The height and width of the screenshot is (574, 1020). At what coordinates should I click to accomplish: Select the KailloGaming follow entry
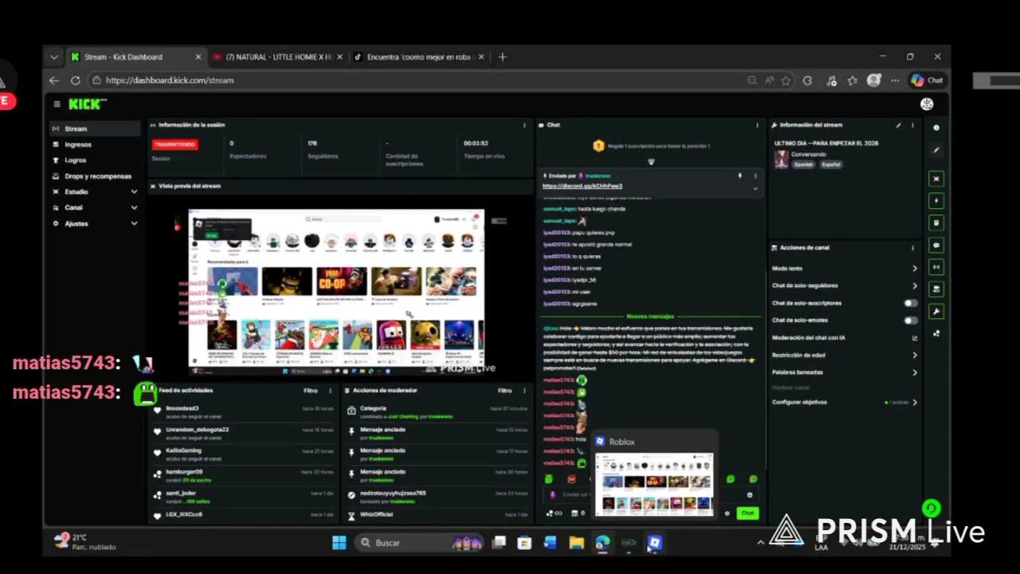pos(243,454)
